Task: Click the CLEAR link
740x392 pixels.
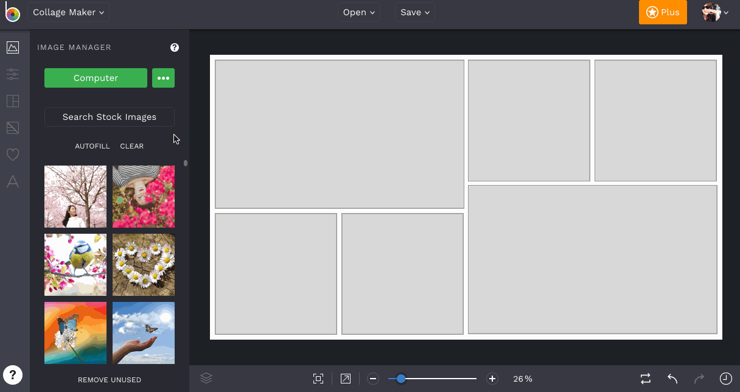Action: click(x=132, y=146)
